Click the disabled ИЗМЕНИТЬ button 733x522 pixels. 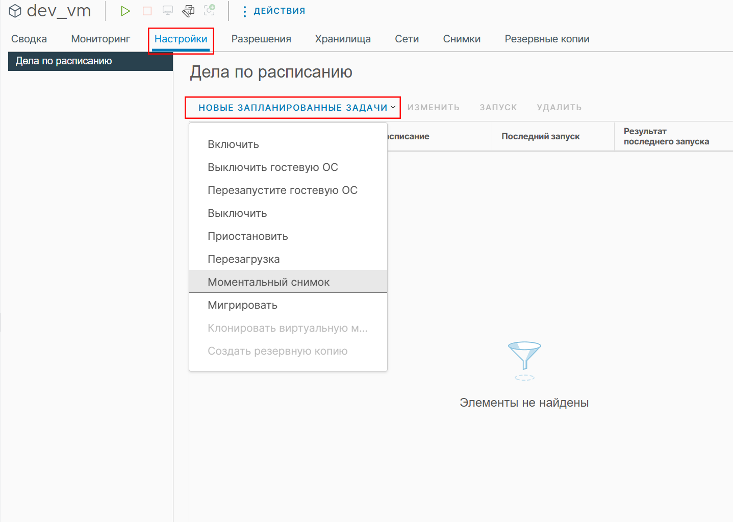click(x=434, y=108)
